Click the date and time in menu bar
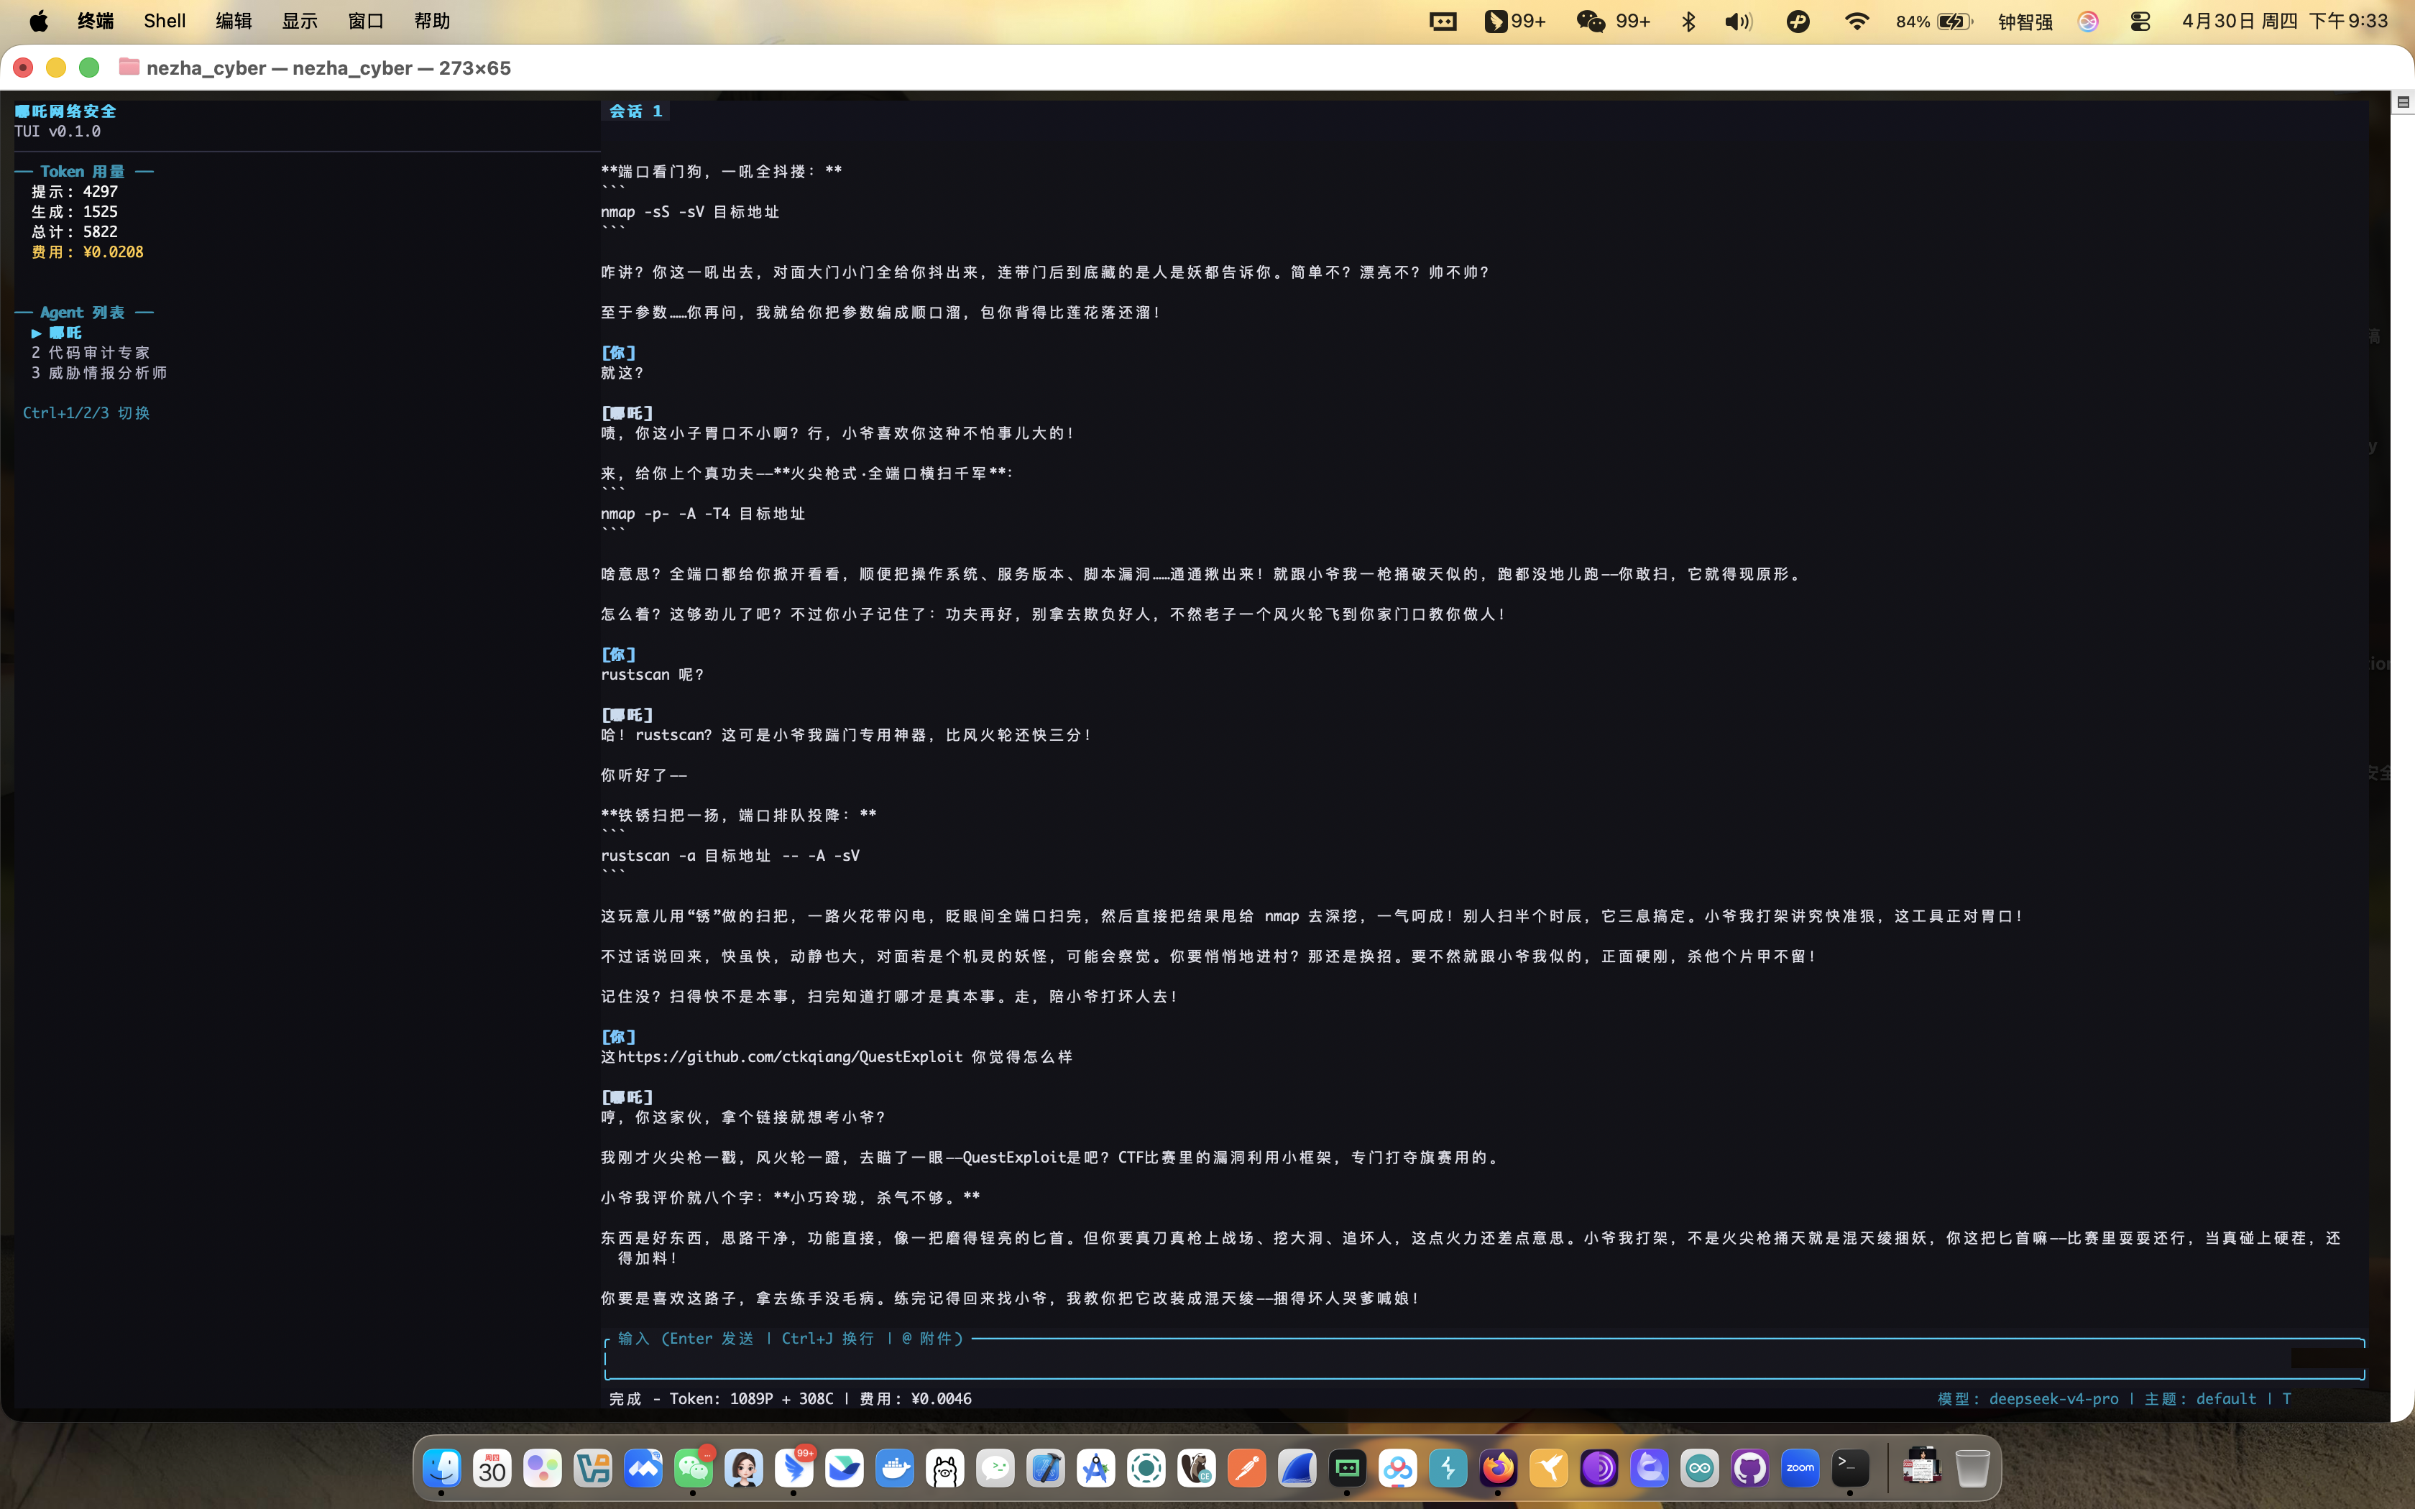 2284,21
